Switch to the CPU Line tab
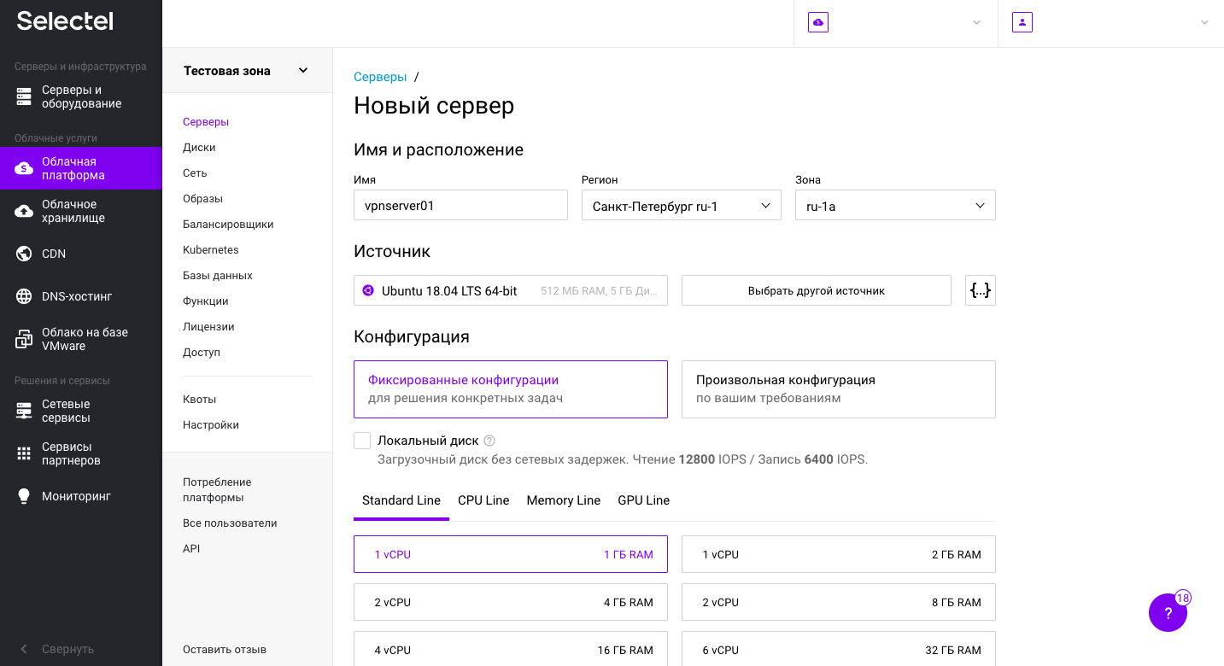Screen dimensions: 1224x666 pyautogui.click(x=483, y=500)
